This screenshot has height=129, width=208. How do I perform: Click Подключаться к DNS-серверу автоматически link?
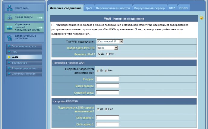[76, 109]
